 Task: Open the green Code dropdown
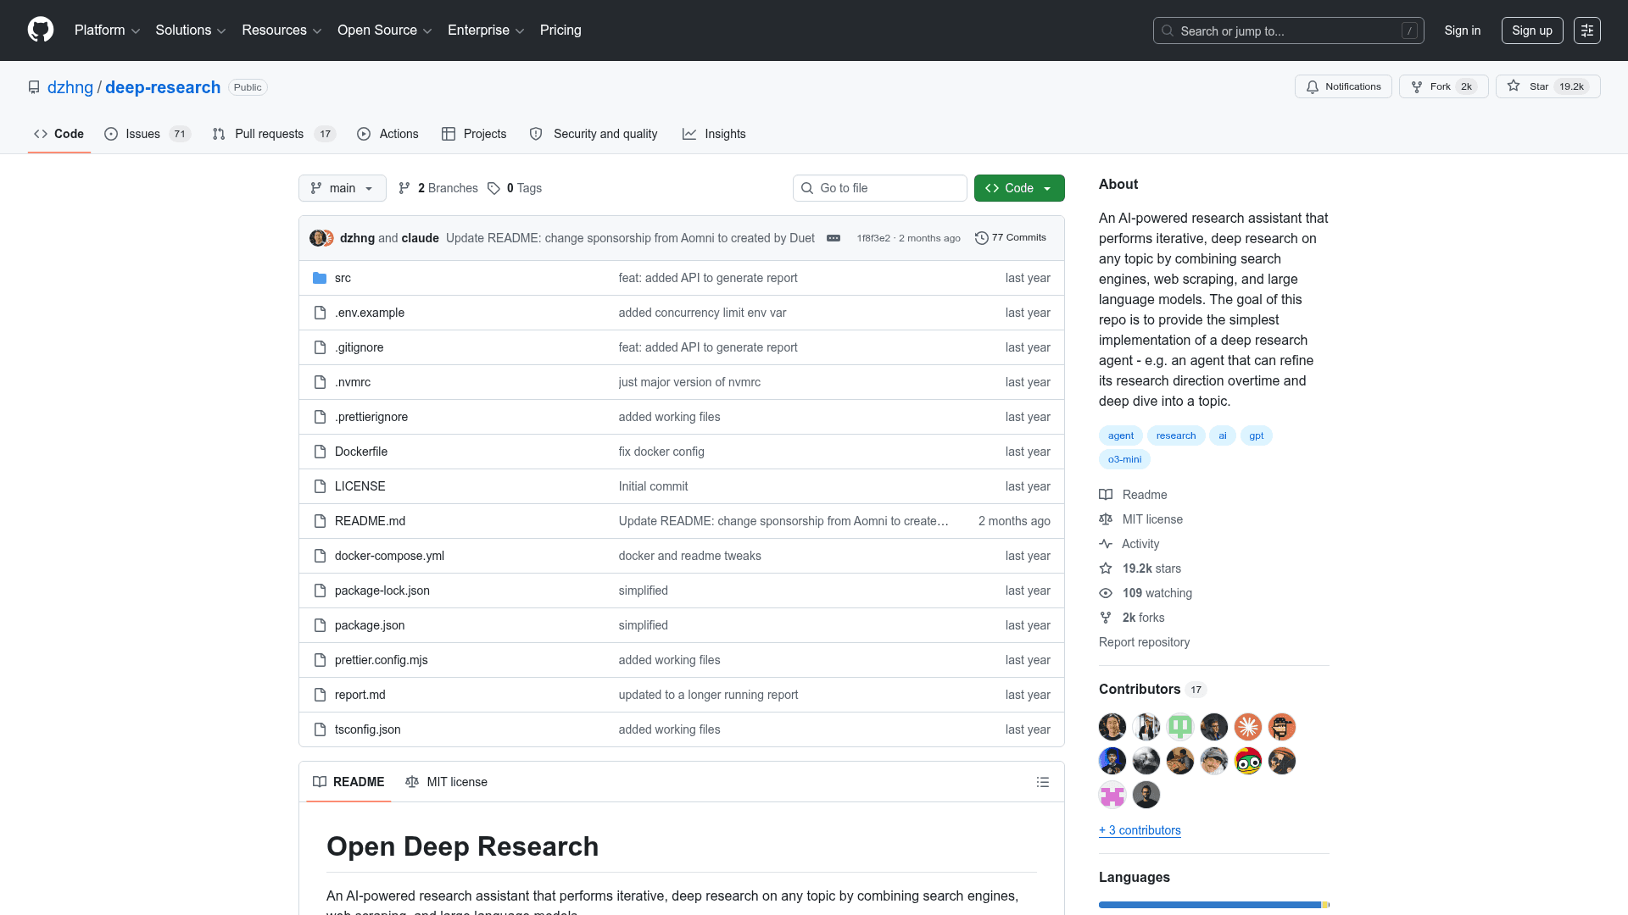pos(1019,188)
